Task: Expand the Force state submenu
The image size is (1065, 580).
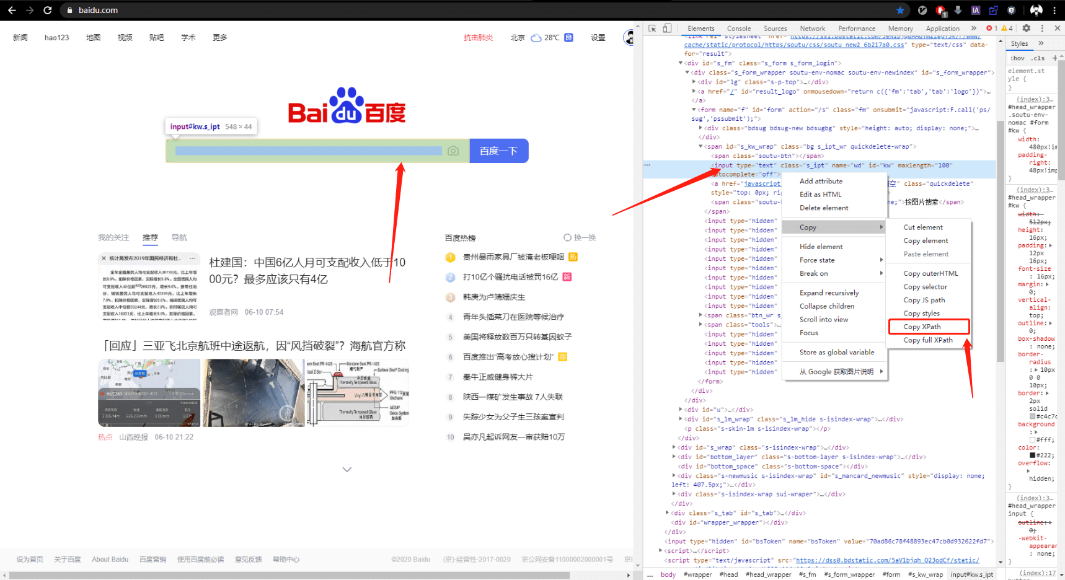Action: coord(881,260)
